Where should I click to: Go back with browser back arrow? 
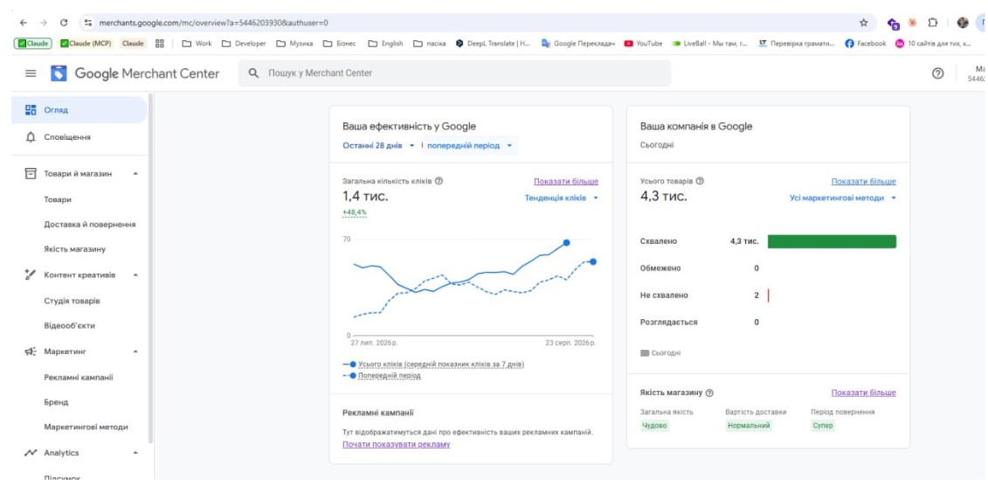click(x=24, y=23)
